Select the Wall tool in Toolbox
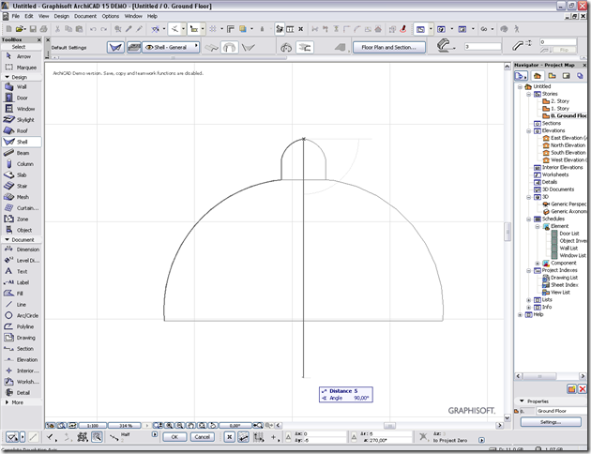The height and width of the screenshot is (454, 591). (x=21, y=86)
